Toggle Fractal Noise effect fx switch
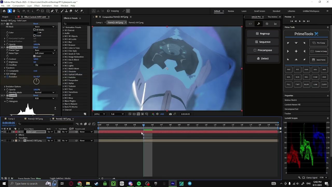 [x=5, y=47]
